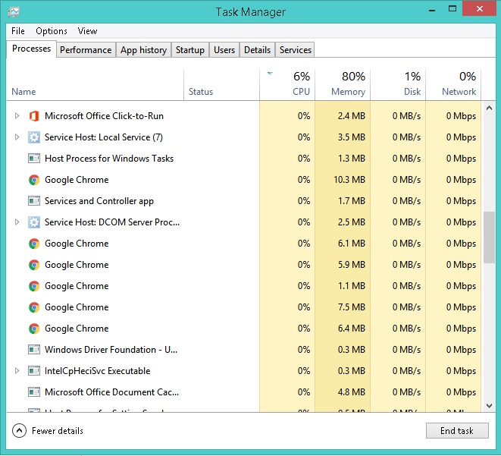This screenshot has height=456, width=501.
Task: Click the scrollbar up arrow
Action: [489, 108]
